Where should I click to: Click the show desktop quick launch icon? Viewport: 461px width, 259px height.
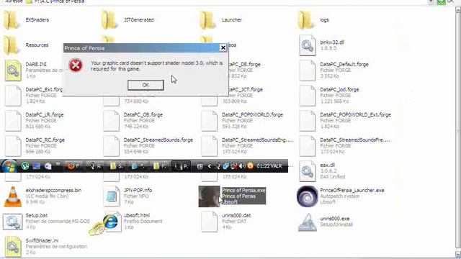(x=37, y=166)
